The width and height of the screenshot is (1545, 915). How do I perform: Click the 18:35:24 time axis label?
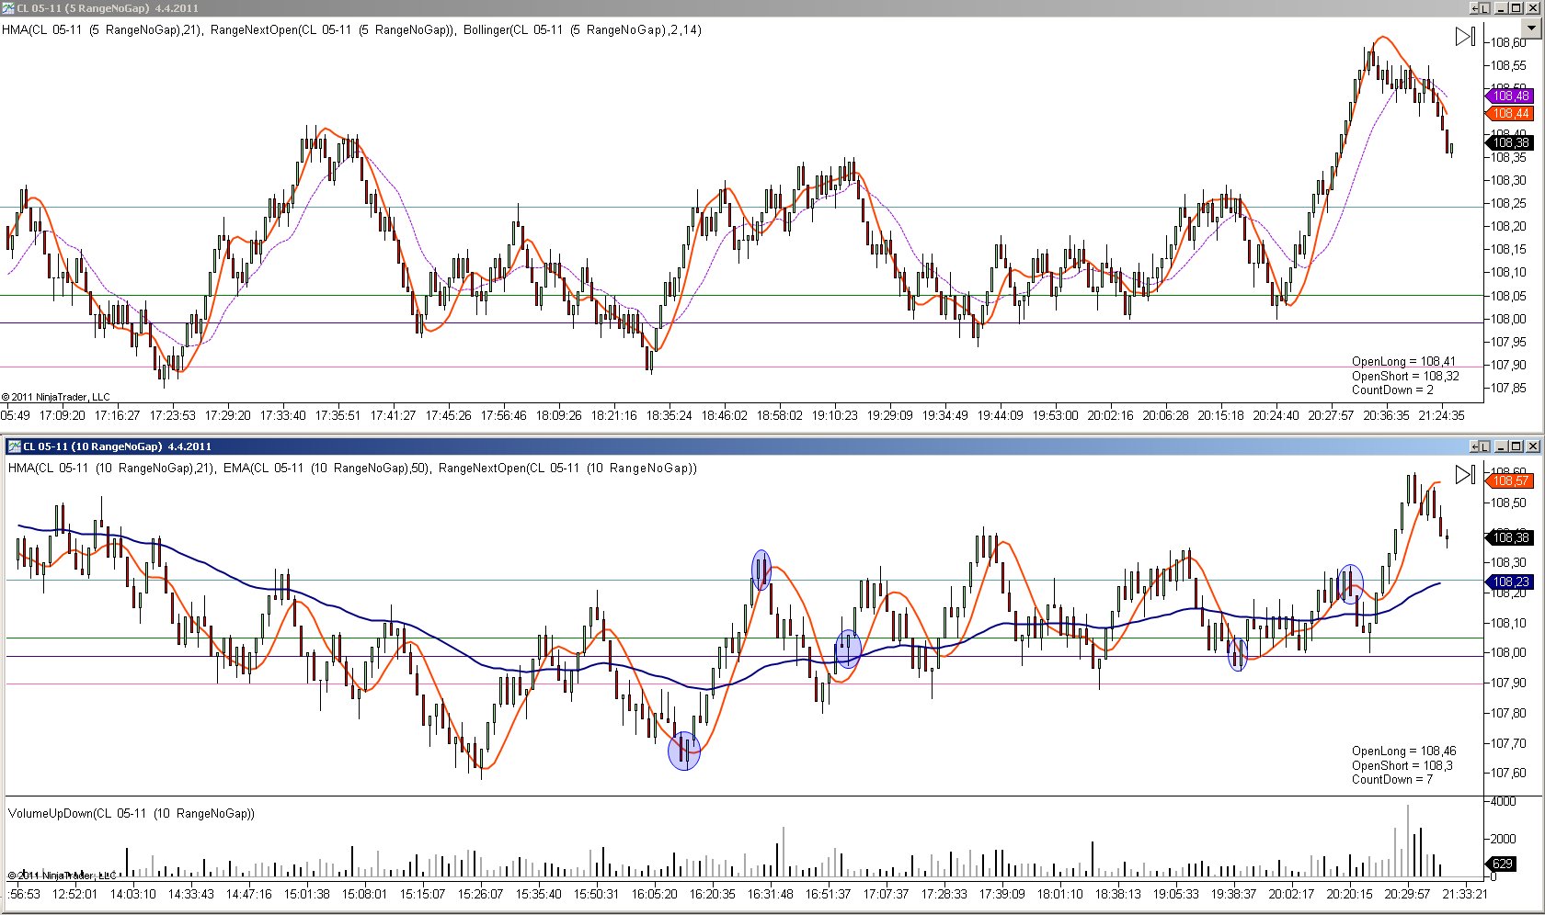669,415
